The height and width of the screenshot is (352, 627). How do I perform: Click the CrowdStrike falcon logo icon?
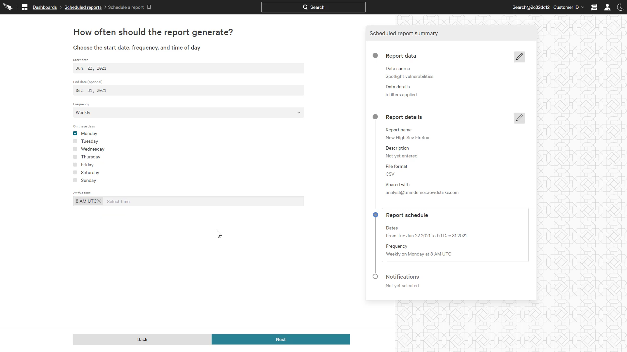pos(7,7)
